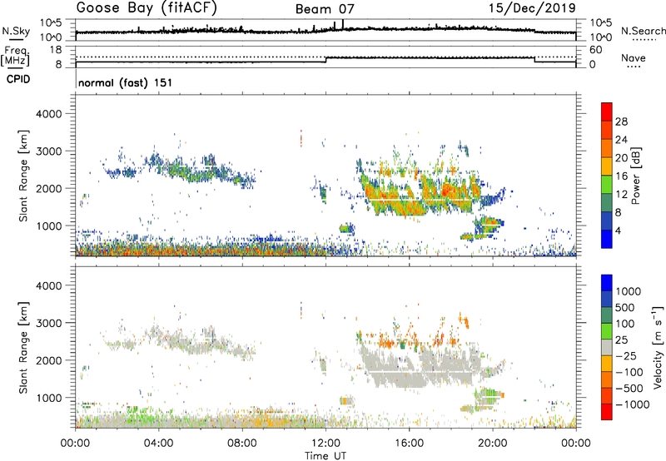Viewport: 666px width, 461px height.
Task: Click '4000' on the power panel axis
Action: coord(49,114)
